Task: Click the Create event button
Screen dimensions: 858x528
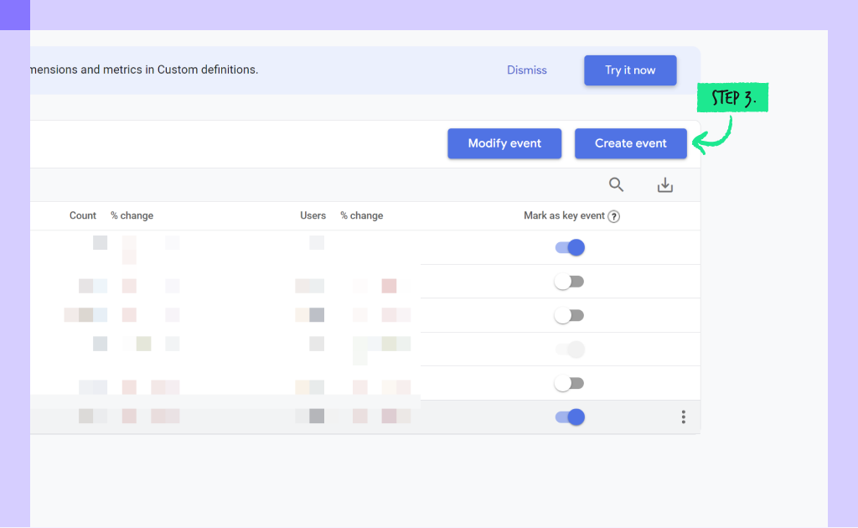Action: (x=630, y=143)
